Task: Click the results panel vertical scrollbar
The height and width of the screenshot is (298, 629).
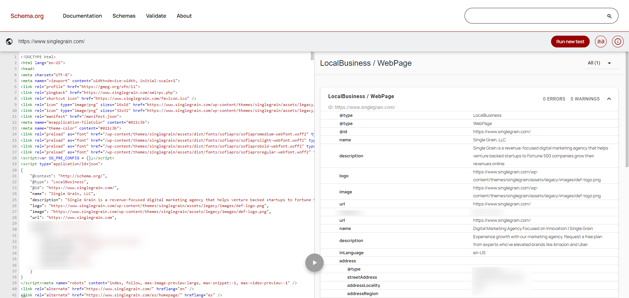Action: click(627, 110)
